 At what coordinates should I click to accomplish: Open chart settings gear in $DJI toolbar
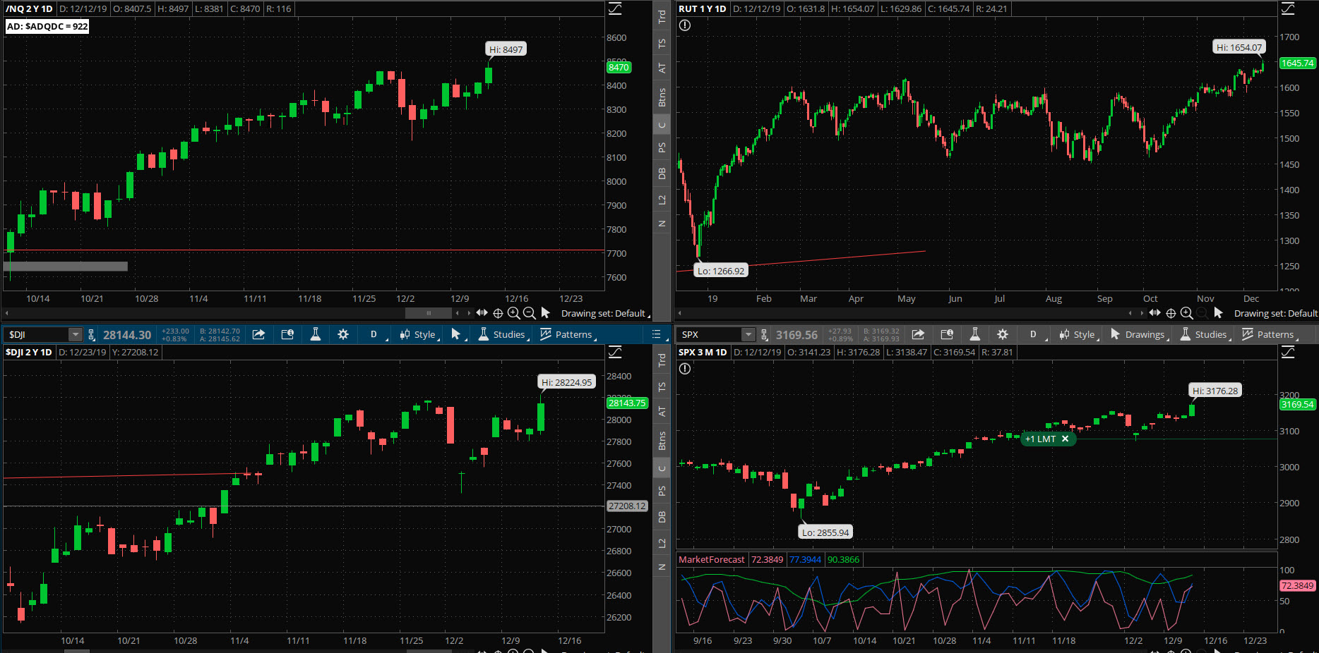pyautogui.click(x=343, y=334)
